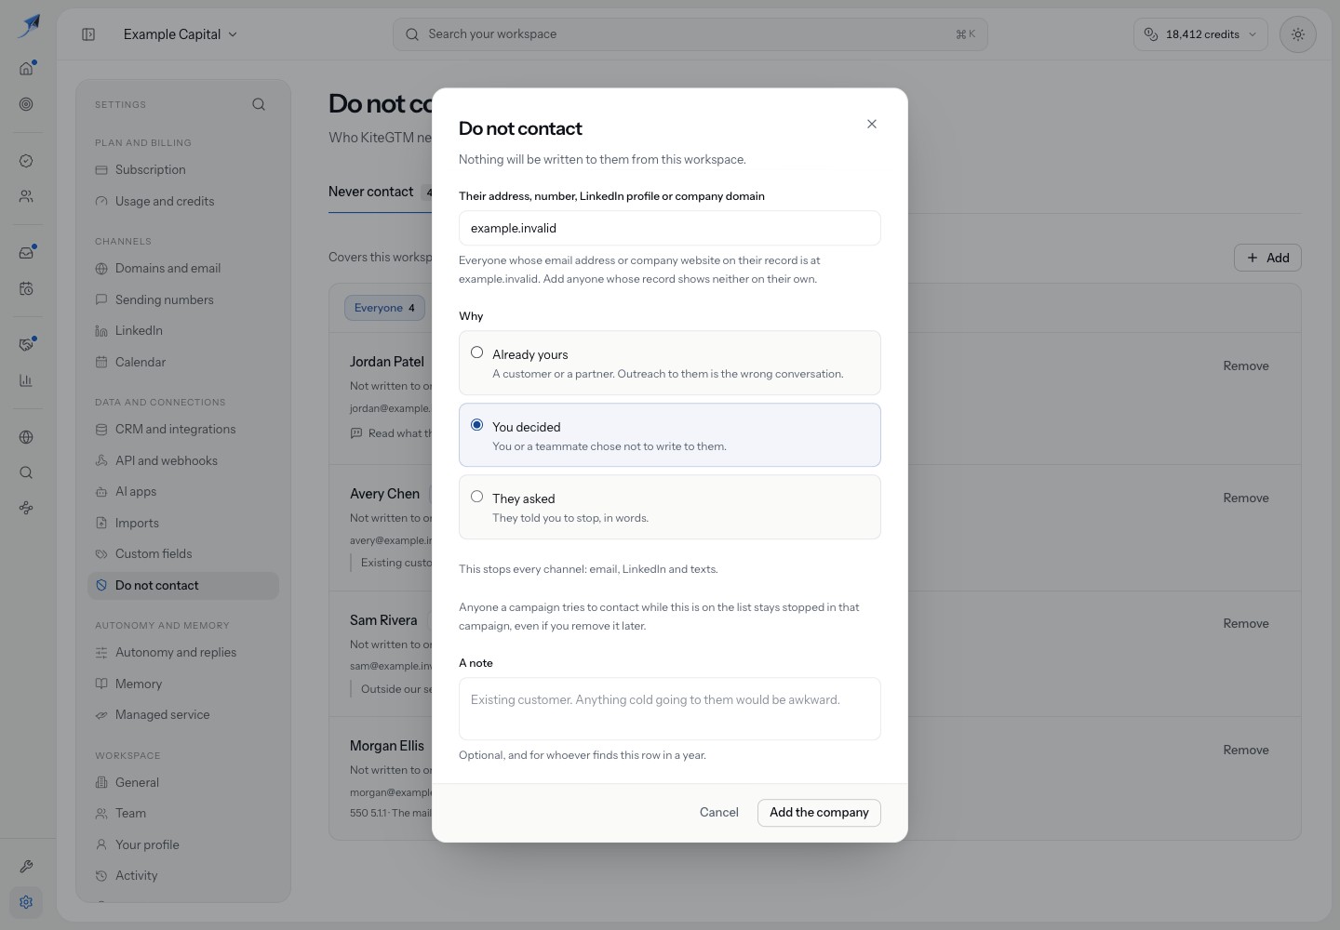This screenshot has width=1340, height=930.
Task: Click the people icon in the left rail
Action: tap(26, 196)
